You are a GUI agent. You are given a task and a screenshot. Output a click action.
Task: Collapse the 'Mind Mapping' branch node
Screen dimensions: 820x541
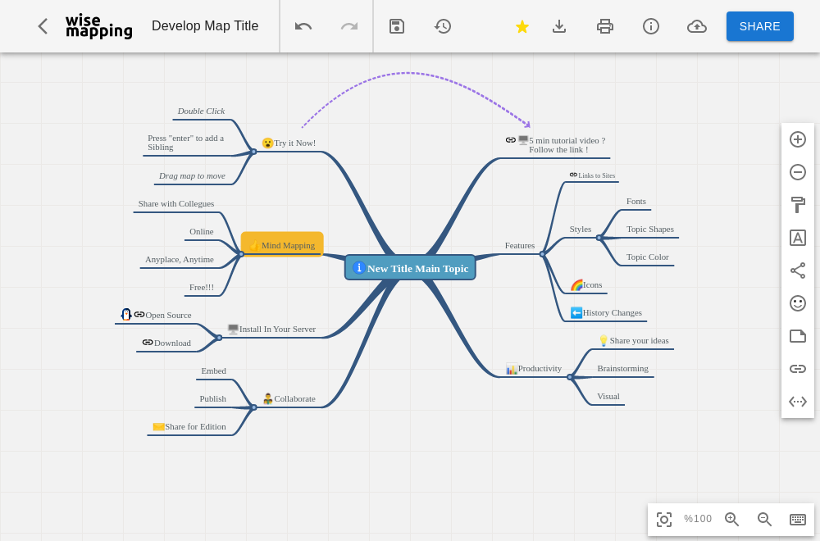241,254
